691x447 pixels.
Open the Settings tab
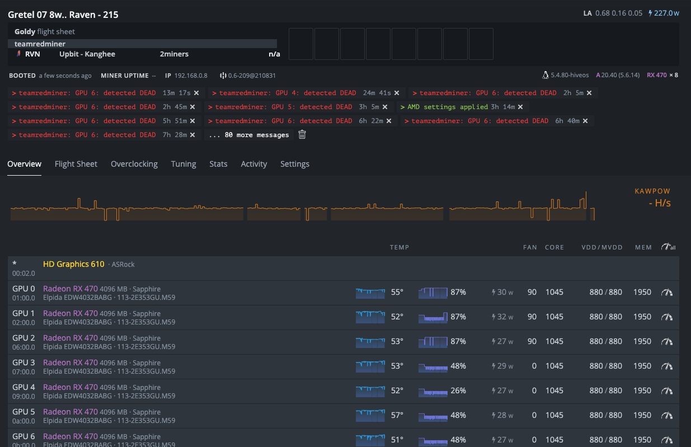pos(295,164)
